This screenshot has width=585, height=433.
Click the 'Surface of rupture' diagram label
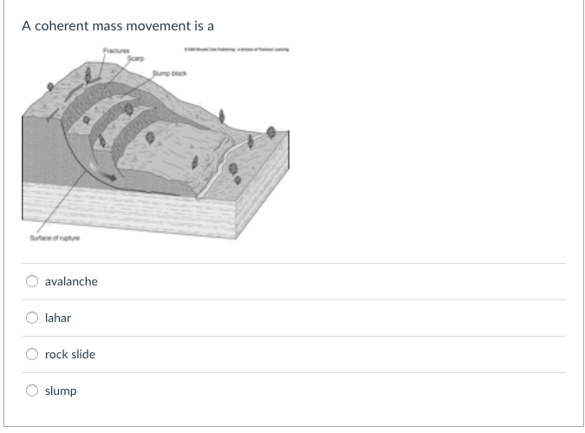tap(55, 238)
